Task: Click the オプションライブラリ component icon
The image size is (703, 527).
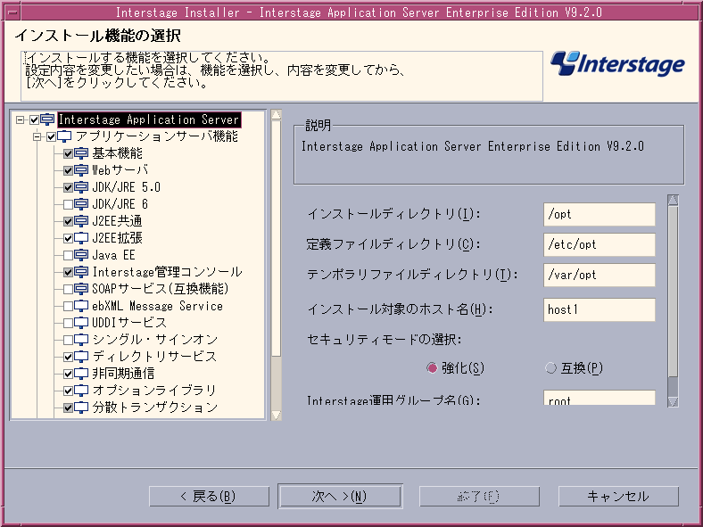Action: [81, 391]
